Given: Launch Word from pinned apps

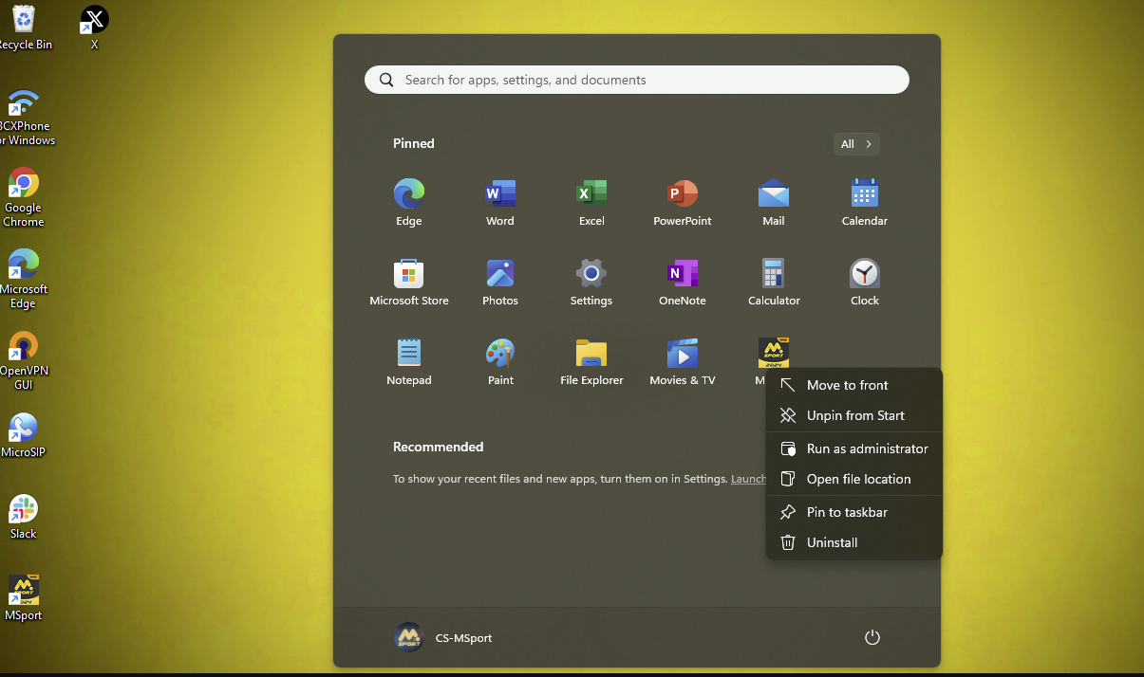Looking at the screenshot, I should pos(499,202).
